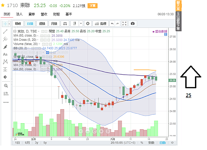Viewport: 207px width, 150px height.
Task: Open Volume (false, 20) dropdown arrow
Action: (x=39, y=44)
